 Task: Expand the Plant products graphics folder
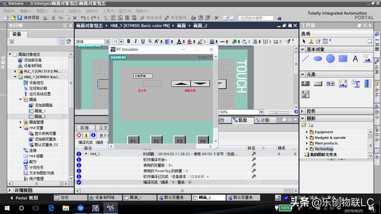click(x=307, y=143)
